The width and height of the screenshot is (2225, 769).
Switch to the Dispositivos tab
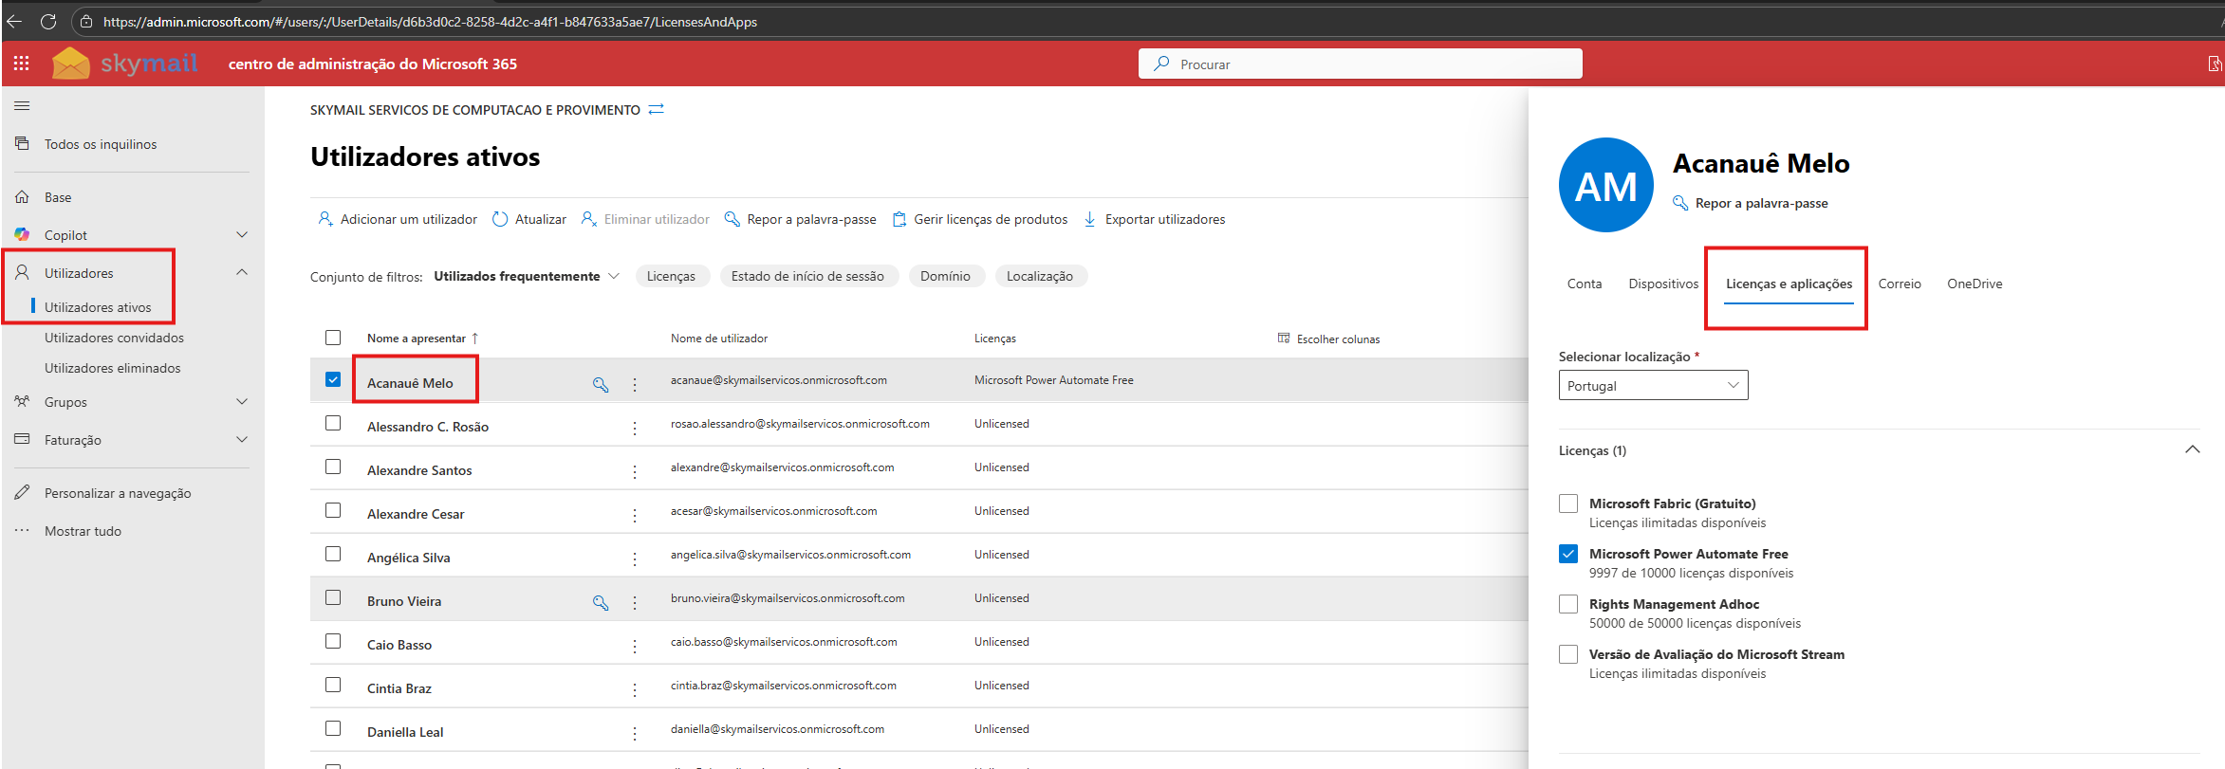point(1663,284)
